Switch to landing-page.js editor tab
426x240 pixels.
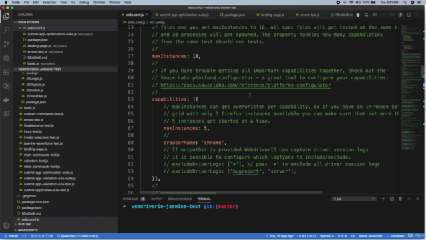[x=272, y=15]
